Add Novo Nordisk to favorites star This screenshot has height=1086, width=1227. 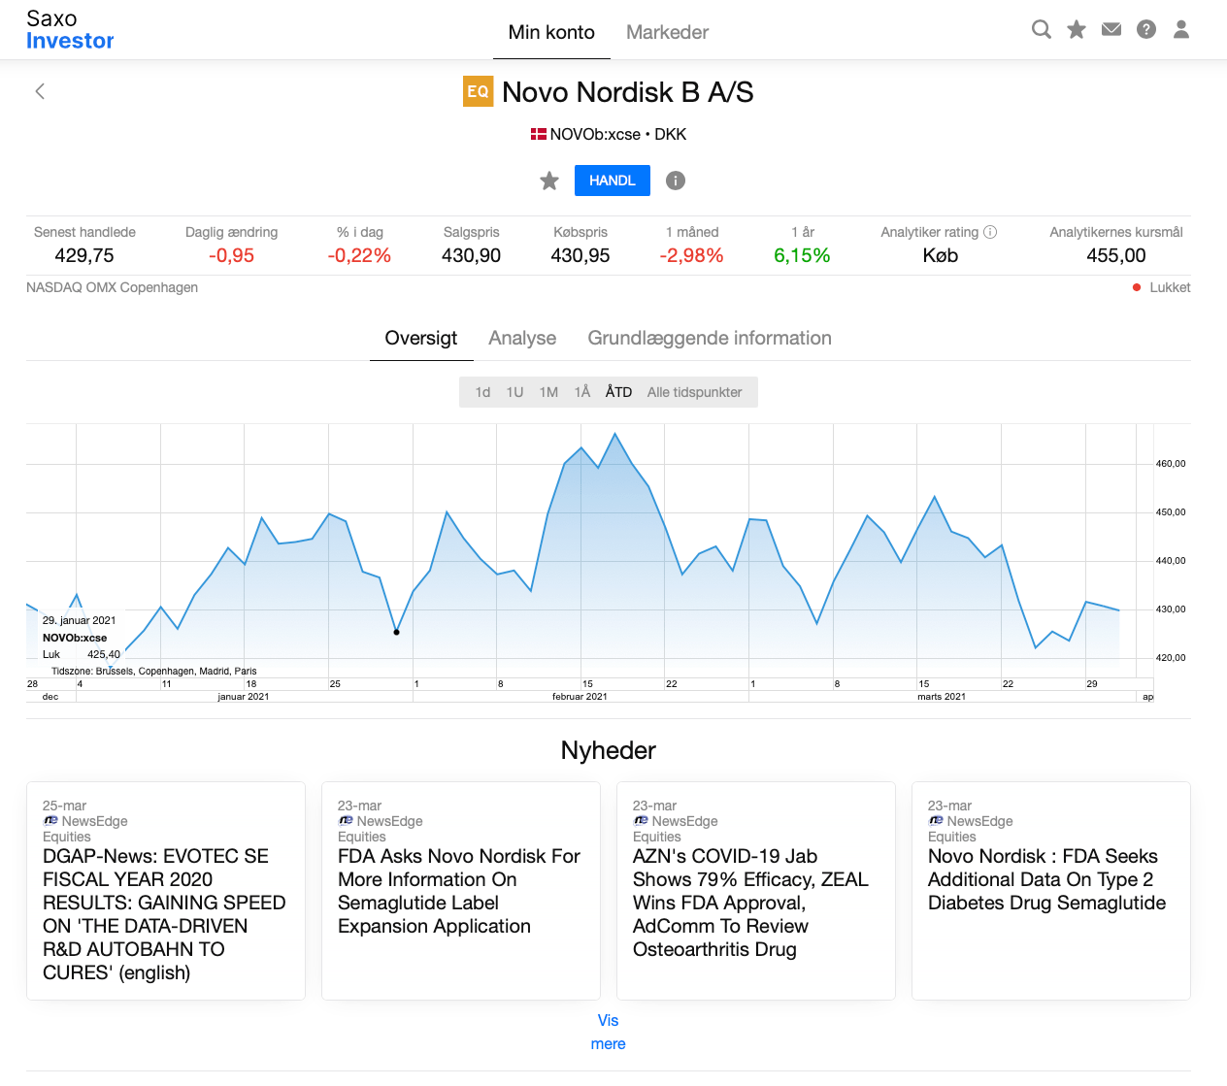(549, 181)
